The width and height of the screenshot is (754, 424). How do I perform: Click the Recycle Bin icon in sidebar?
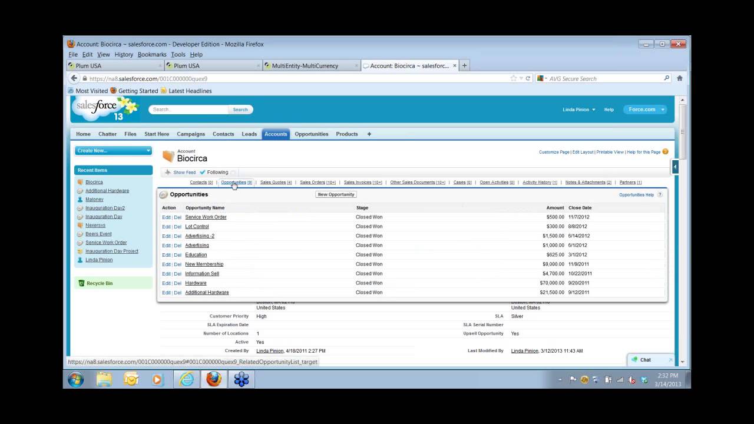coord(81,283)
